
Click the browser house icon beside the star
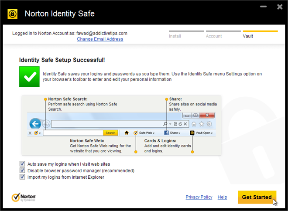(194, 124)
